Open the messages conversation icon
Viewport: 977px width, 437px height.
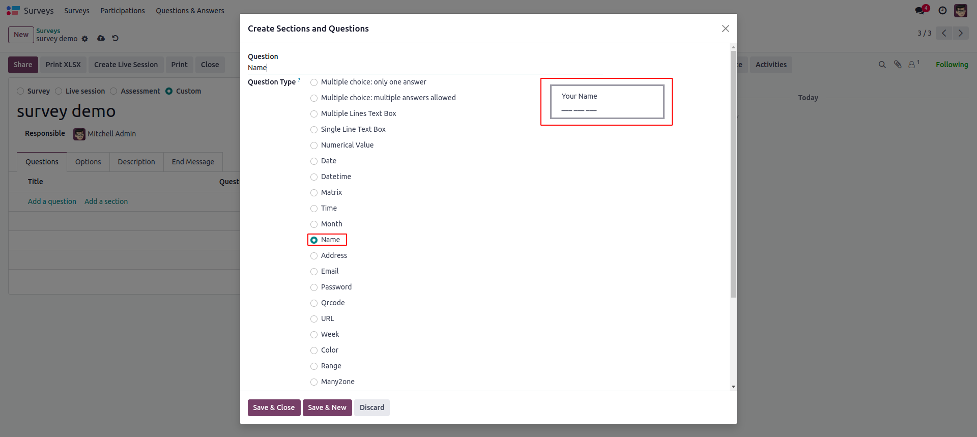(x=920, y=10)
